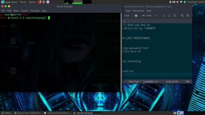The height and width of the screenshot is (115, 205).
Task: Click Undo in the Pluma toolbar
Action: click(x=147, y=16)
